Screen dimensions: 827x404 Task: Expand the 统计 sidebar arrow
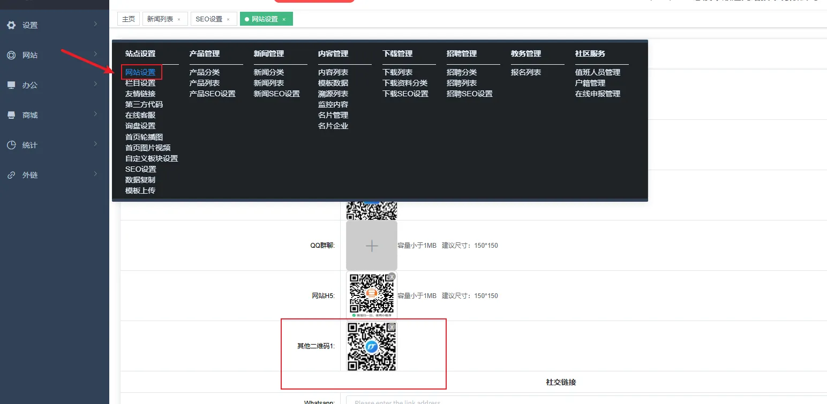pyautogui.click(x=95, y=144)
